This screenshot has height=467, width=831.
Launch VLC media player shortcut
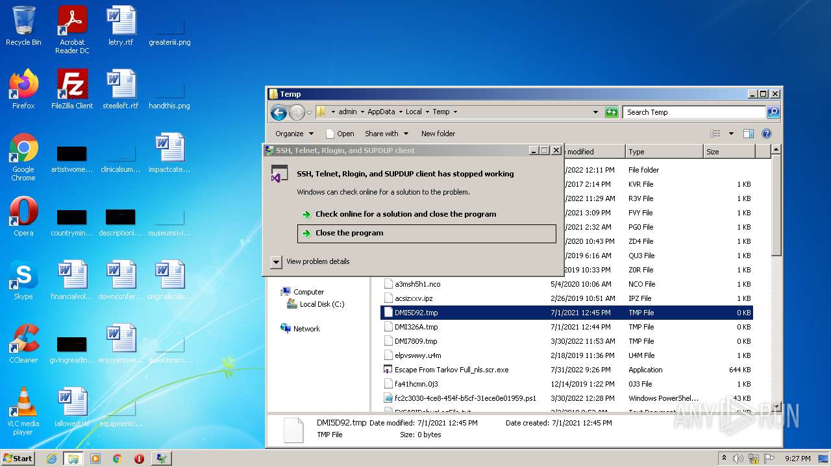coord(23,411)
